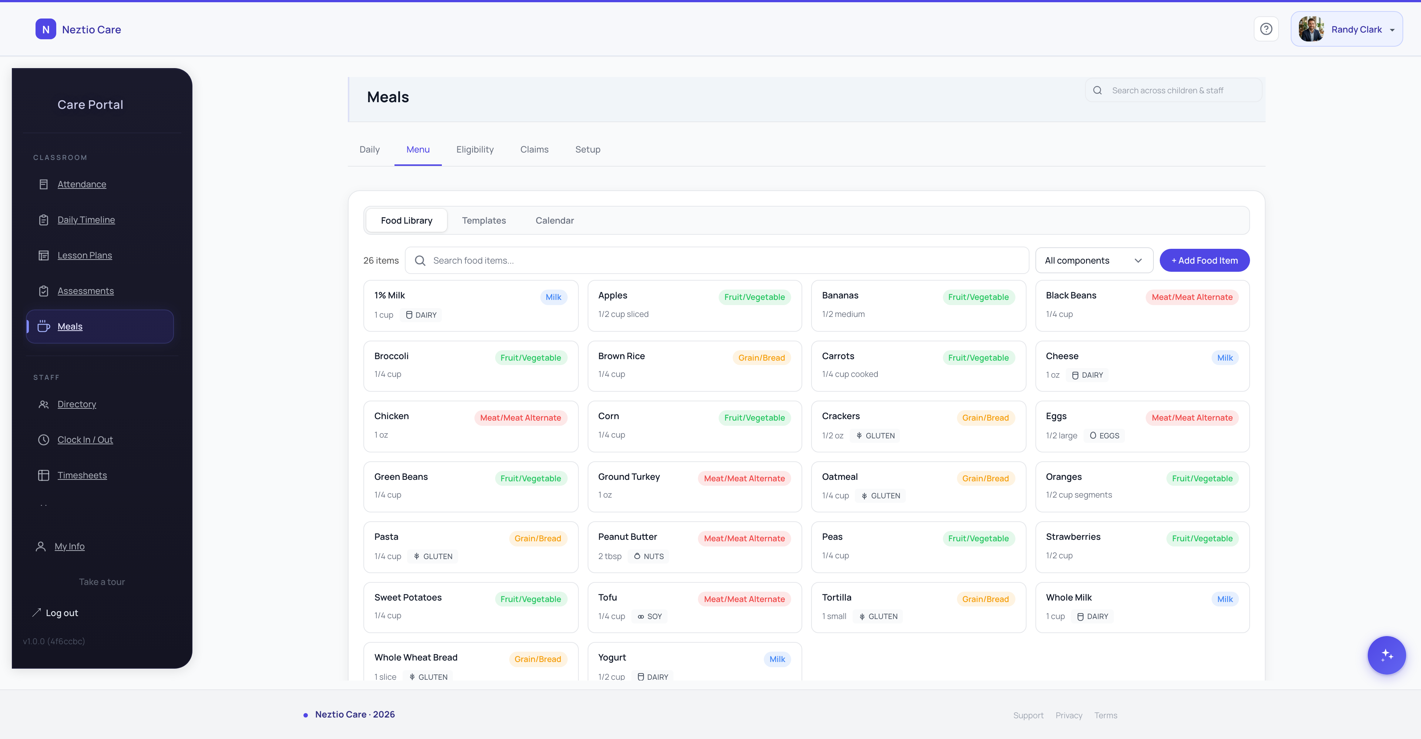Select the Daily Timeline sidebar icon
Screen dimensions: 1421x739
click(x=44, y=219)
